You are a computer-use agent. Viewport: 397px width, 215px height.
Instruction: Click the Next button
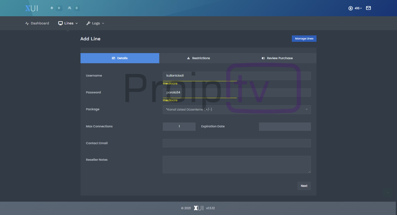tap(304, 186)
